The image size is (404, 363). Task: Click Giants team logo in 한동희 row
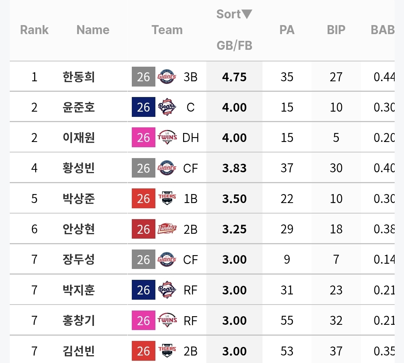coord(167,77)
